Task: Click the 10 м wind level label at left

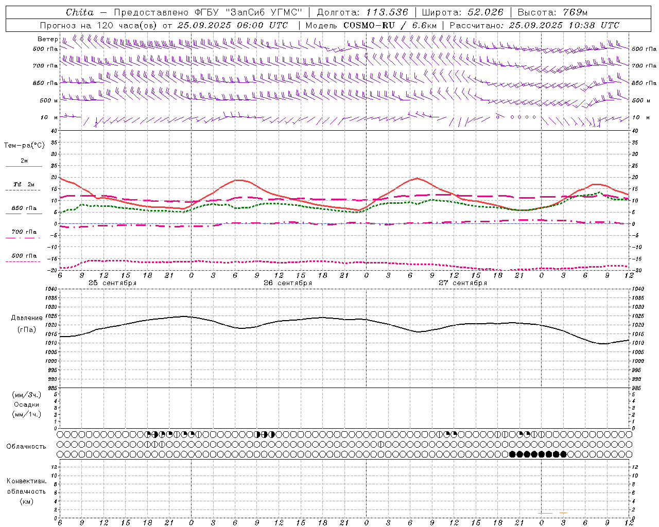Action: (49, 118)
